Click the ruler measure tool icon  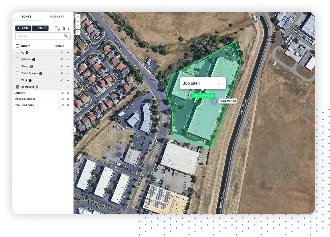point(78,33)
